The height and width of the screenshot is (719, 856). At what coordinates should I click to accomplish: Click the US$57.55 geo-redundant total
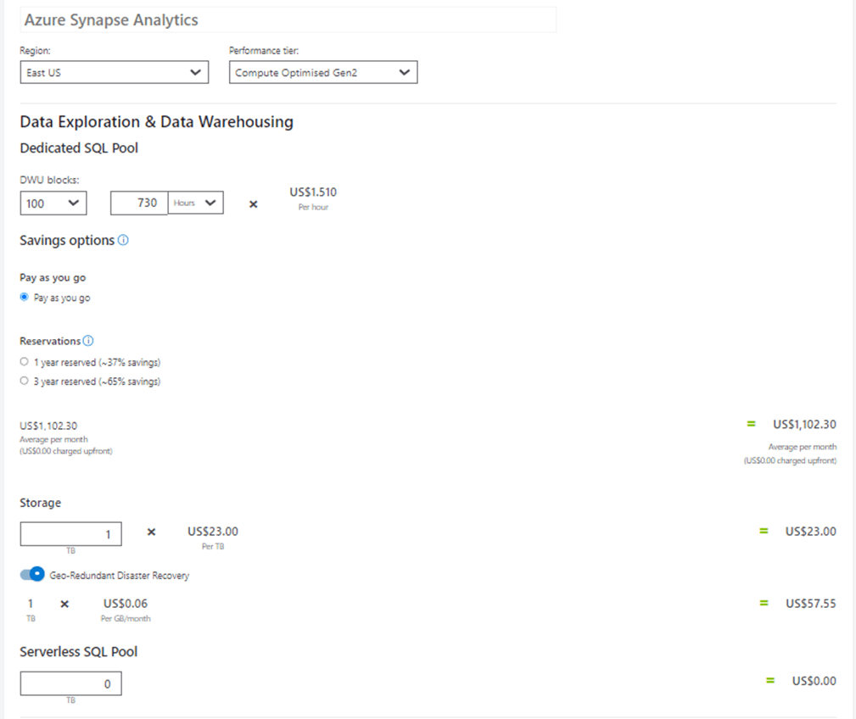click(811, 604)
